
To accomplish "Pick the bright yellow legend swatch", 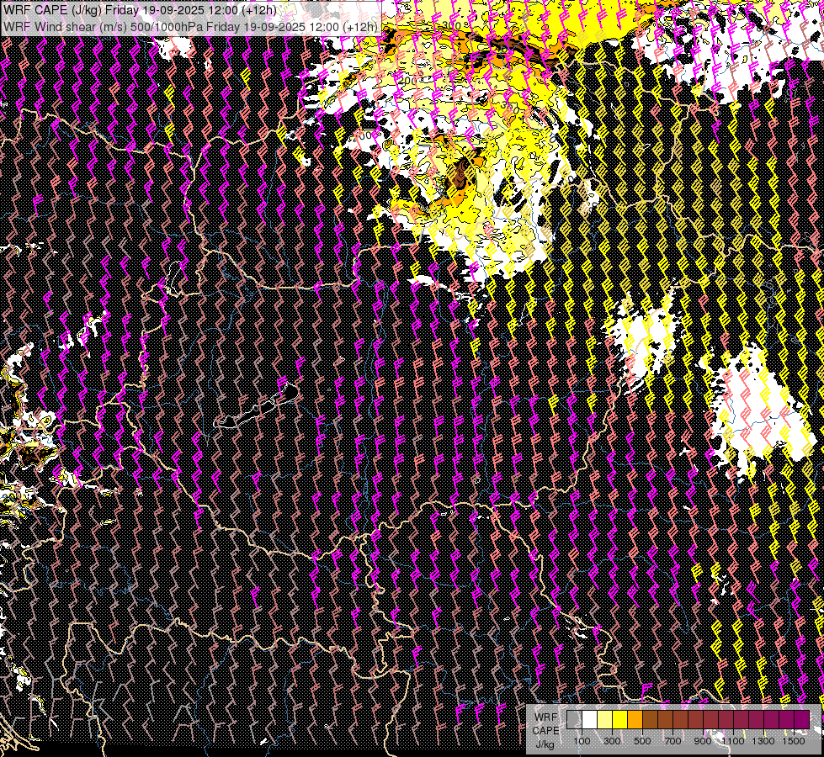I will click(619, 719).
